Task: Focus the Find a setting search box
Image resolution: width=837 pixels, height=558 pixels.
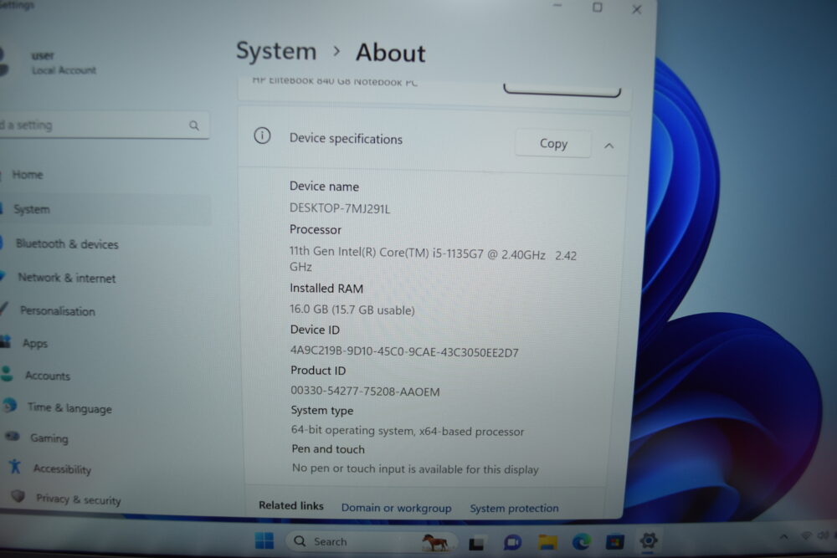Action: tap(104, 125)
